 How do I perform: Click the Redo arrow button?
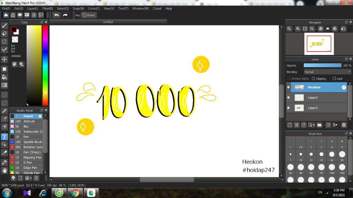coord(65,15)
